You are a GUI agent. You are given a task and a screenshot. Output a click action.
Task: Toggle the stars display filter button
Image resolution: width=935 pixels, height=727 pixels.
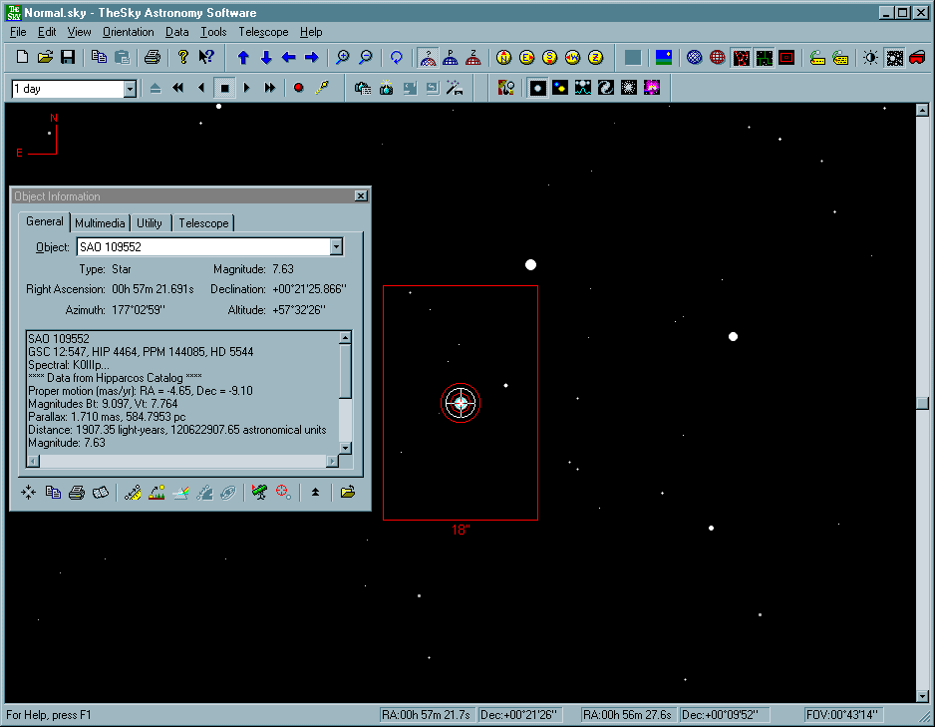(x=538, y=89)
